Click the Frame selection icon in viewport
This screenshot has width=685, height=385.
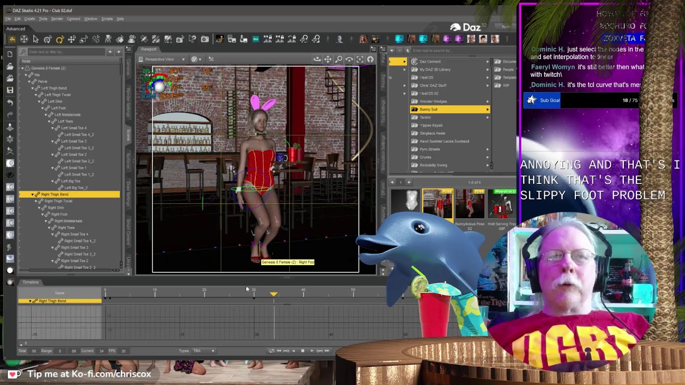[360, 59]
